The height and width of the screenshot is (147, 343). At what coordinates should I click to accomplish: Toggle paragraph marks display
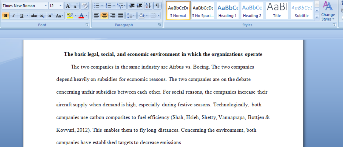157,6
